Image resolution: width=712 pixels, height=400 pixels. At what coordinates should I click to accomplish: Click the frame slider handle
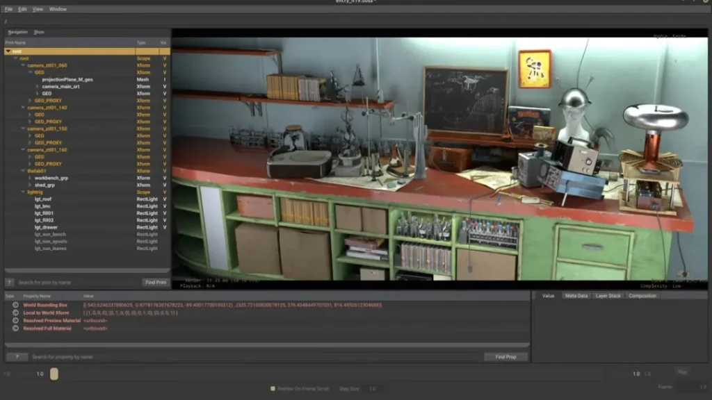pos(54,374)
